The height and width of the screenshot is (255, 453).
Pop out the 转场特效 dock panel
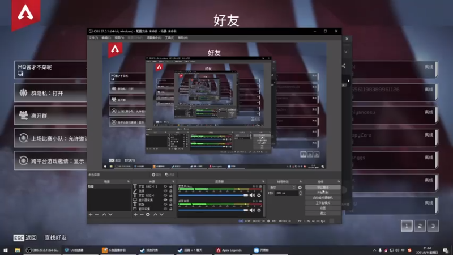point(301,181)
